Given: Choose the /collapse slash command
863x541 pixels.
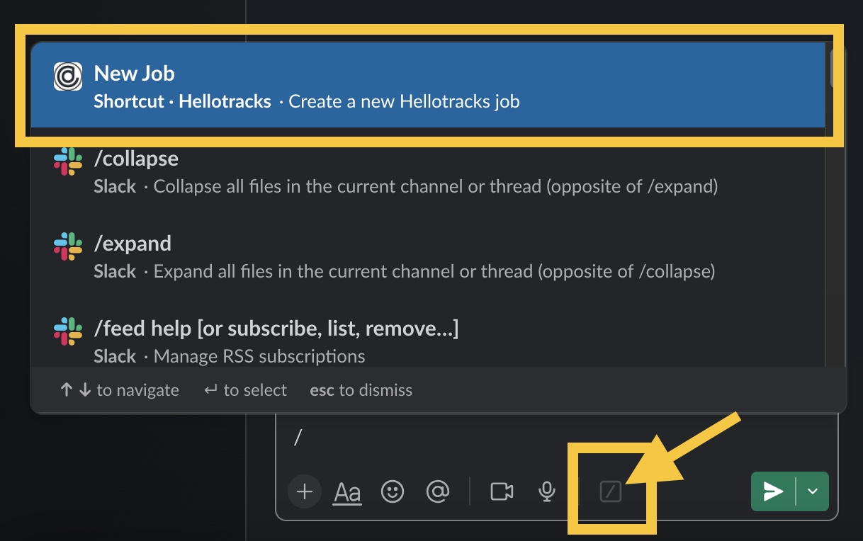Looking at the screenshot, I should tap(427, 171).
